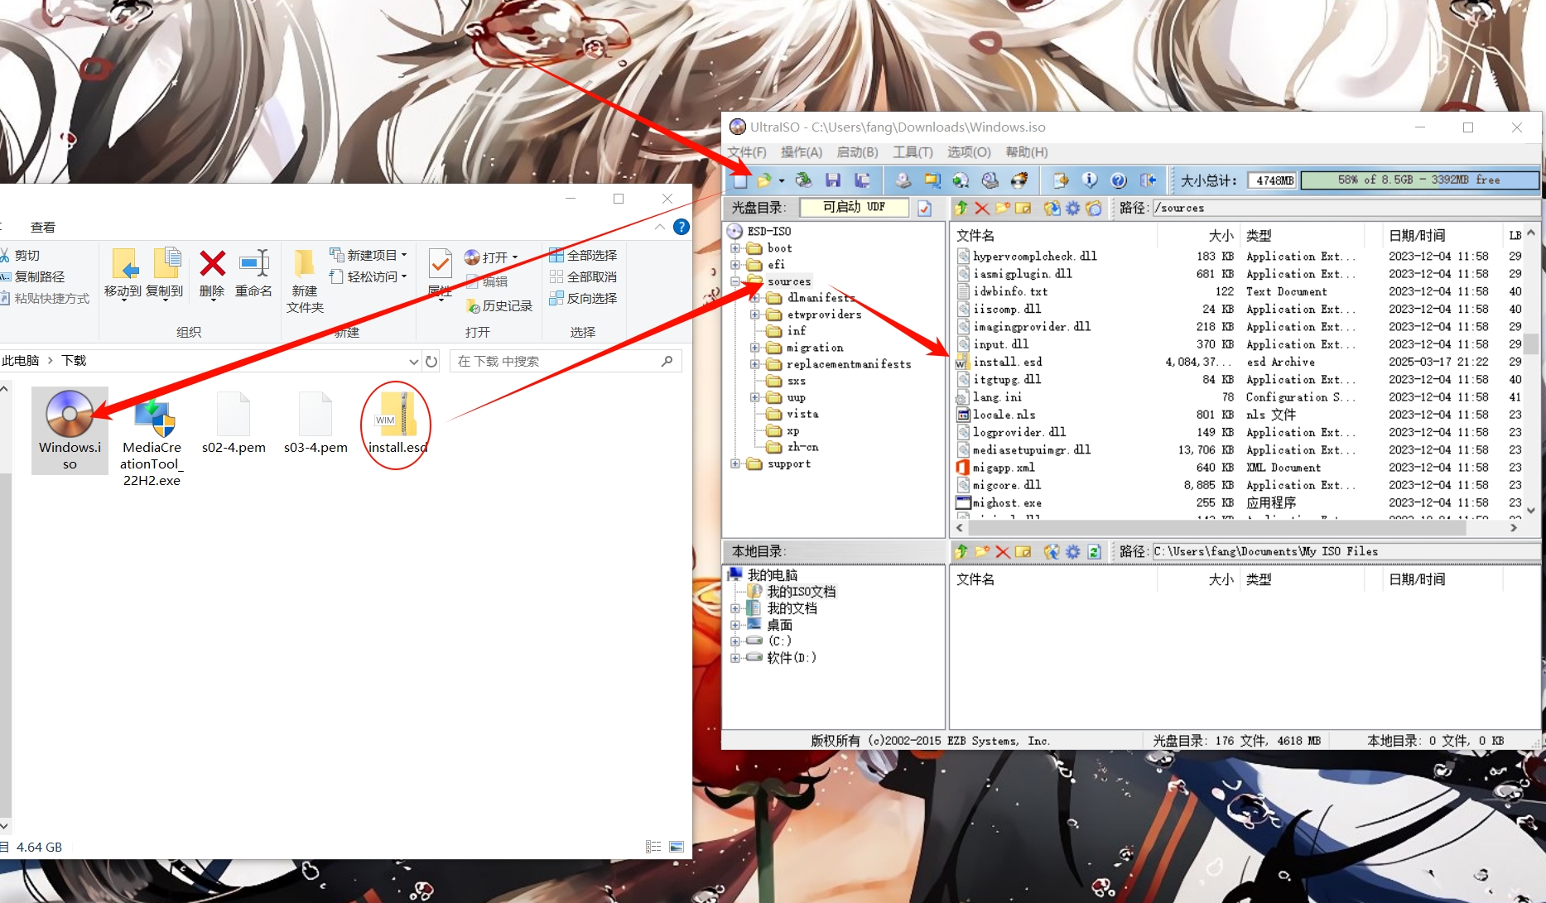Image resolution: width=1546 pixels, height=903 pixels.
Task: Click the Save floppy disk icon in UltraISO
Action: tap(833, 180)
